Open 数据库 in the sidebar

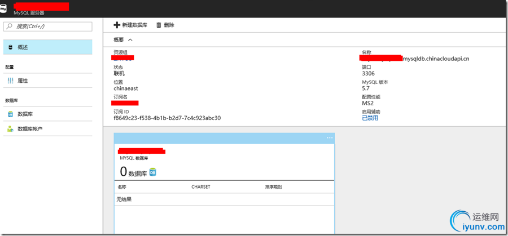(x=47, y=114)
